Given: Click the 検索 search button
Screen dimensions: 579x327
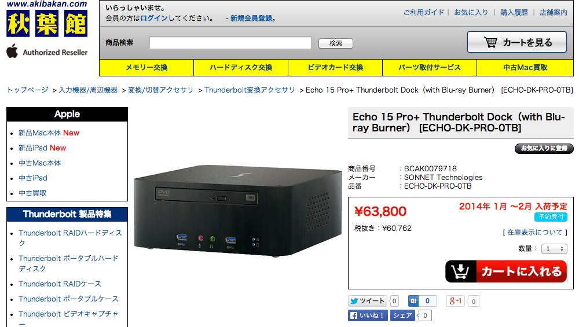Looking at the screenshot, I should (336, 43).
